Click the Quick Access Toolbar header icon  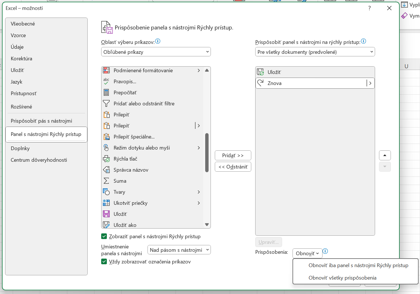(107, 27)
